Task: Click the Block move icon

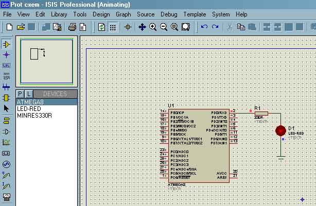Action: tap(277, 27)
